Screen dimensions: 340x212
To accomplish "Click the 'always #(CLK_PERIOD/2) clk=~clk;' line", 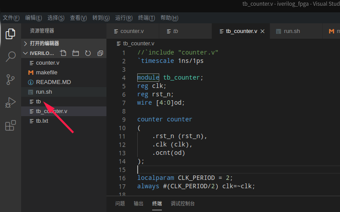I will [196, 186].
